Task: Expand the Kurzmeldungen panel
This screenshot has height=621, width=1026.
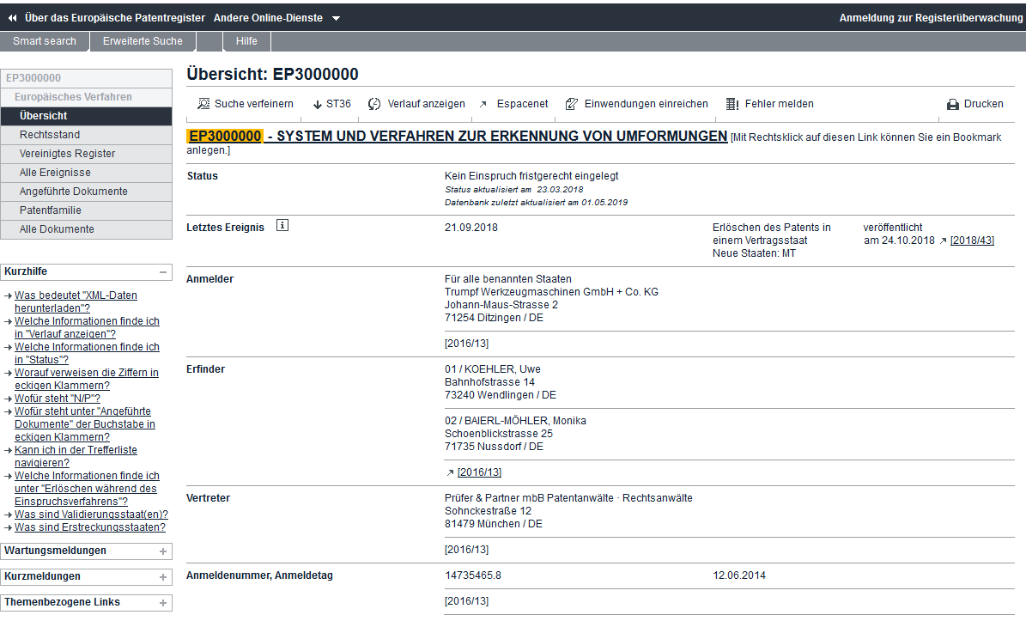Action: 163,576
